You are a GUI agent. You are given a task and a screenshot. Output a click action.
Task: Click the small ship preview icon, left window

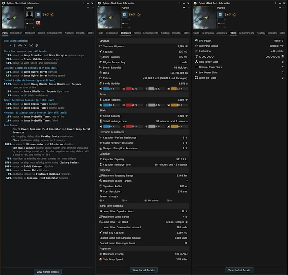pyautogui.click(x=29, y=23)
